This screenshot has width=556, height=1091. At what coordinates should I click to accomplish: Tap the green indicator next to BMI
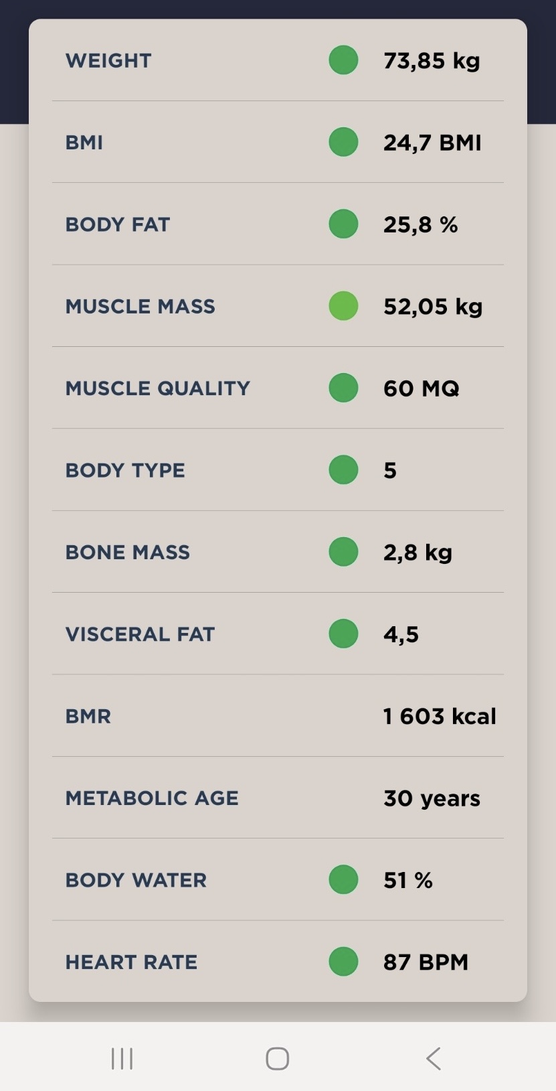343,142
